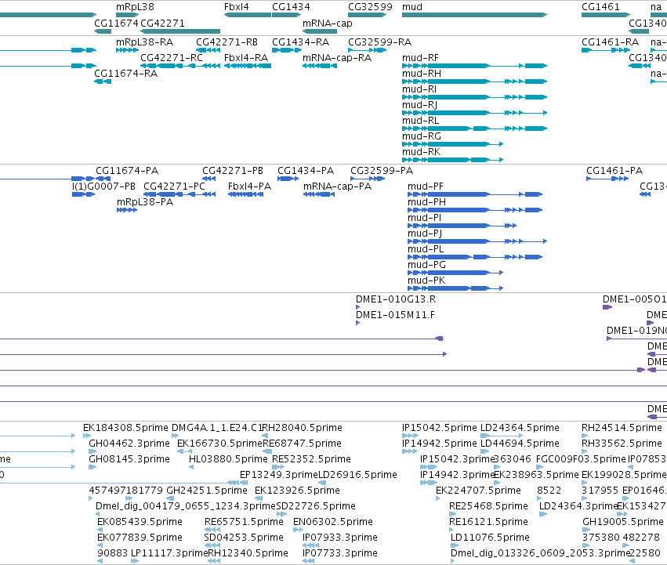Click the CG1434 gene name

coord(291,7)
